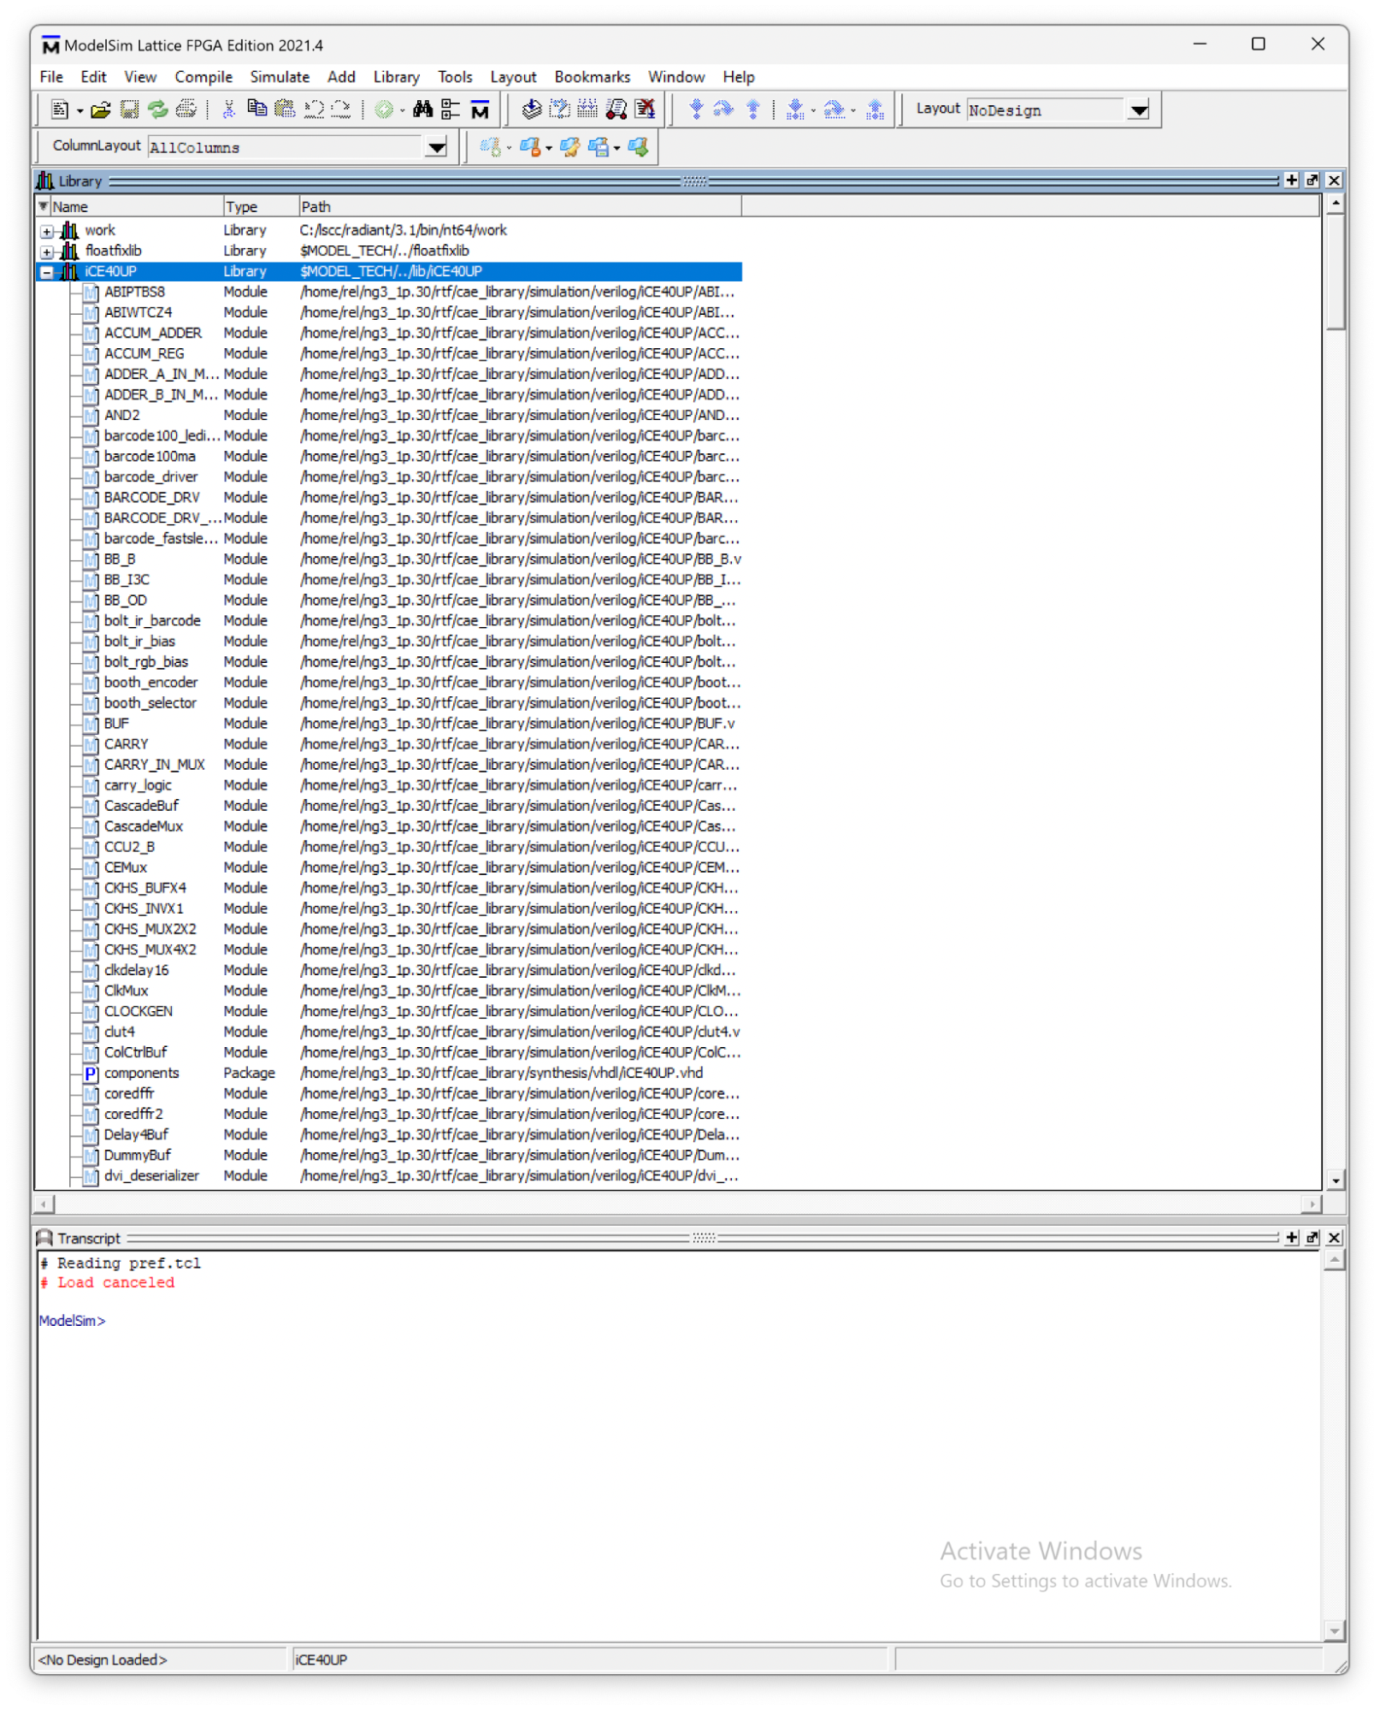1380x1710 pixels.
Task: Click the Layout NoDesign text field
Action: [x=1047, y=109]
